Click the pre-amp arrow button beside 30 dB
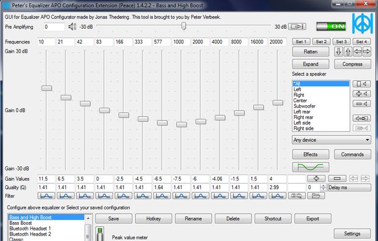Viewport: 378px width, 241px height. tap(297, 26)
